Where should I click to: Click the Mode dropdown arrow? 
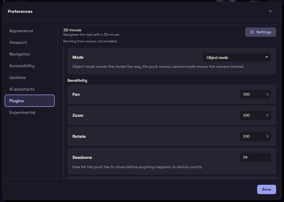[266, 57]
